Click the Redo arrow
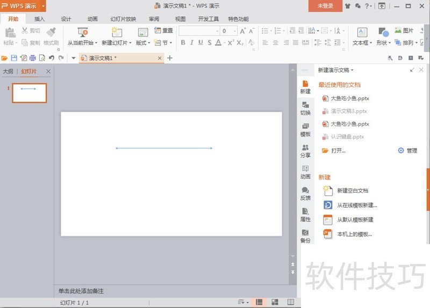430x308 pixels. click(x=61, y=58)
